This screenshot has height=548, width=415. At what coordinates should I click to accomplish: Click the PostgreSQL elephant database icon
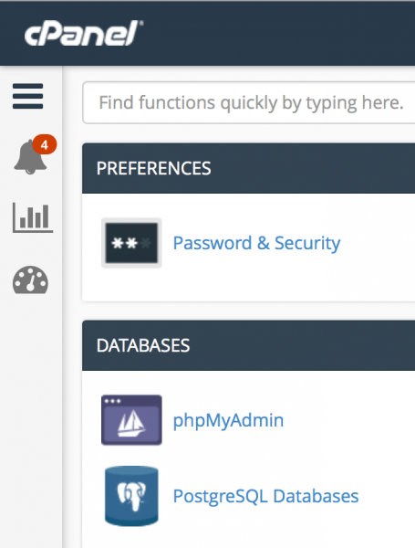click(x=131, y=496)
